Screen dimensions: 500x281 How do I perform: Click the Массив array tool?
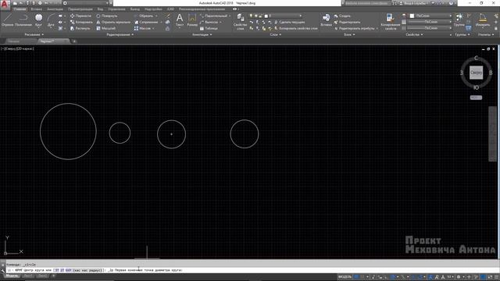point(143,28)
